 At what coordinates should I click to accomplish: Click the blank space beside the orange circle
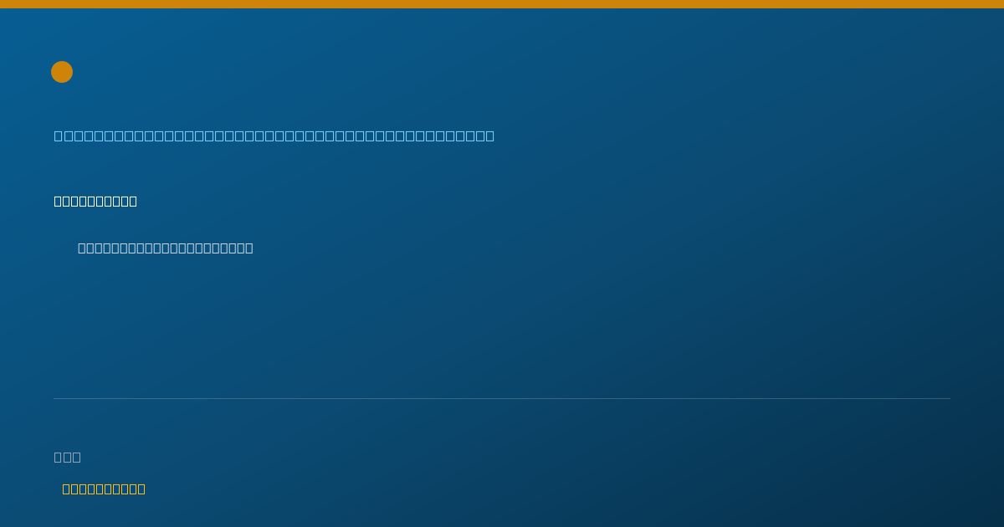coord(502,72)
